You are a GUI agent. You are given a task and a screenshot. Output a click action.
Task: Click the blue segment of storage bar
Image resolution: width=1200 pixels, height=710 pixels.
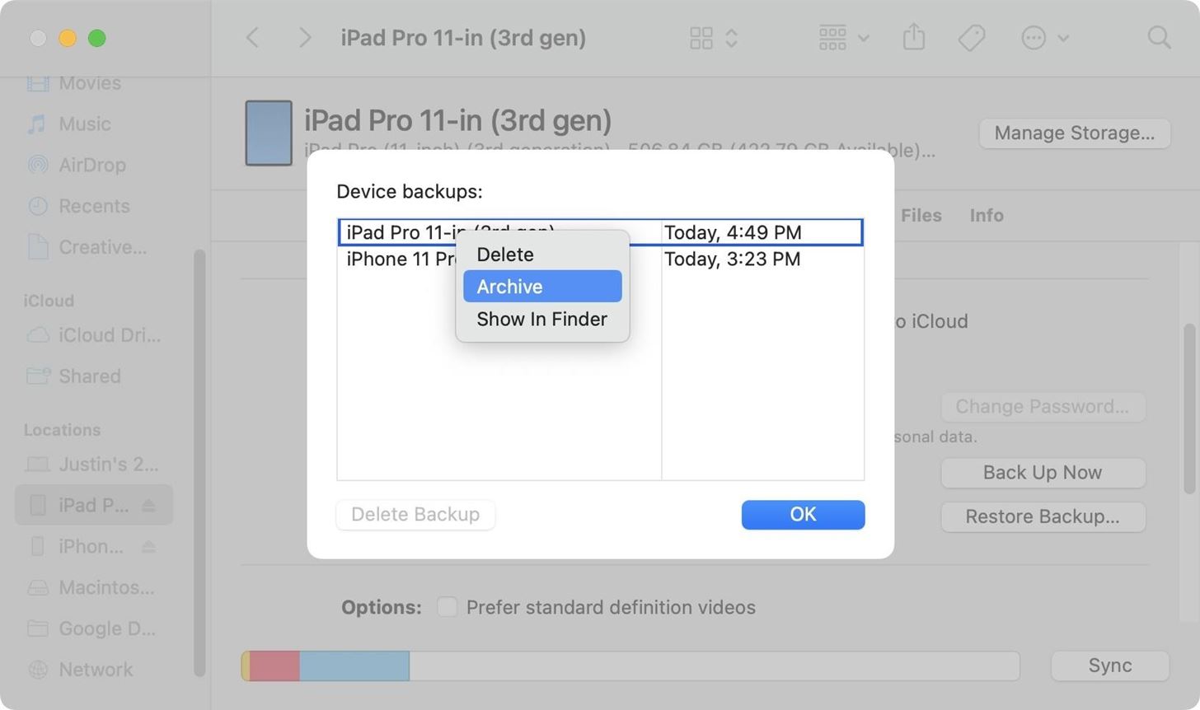[x=354, y=666]
